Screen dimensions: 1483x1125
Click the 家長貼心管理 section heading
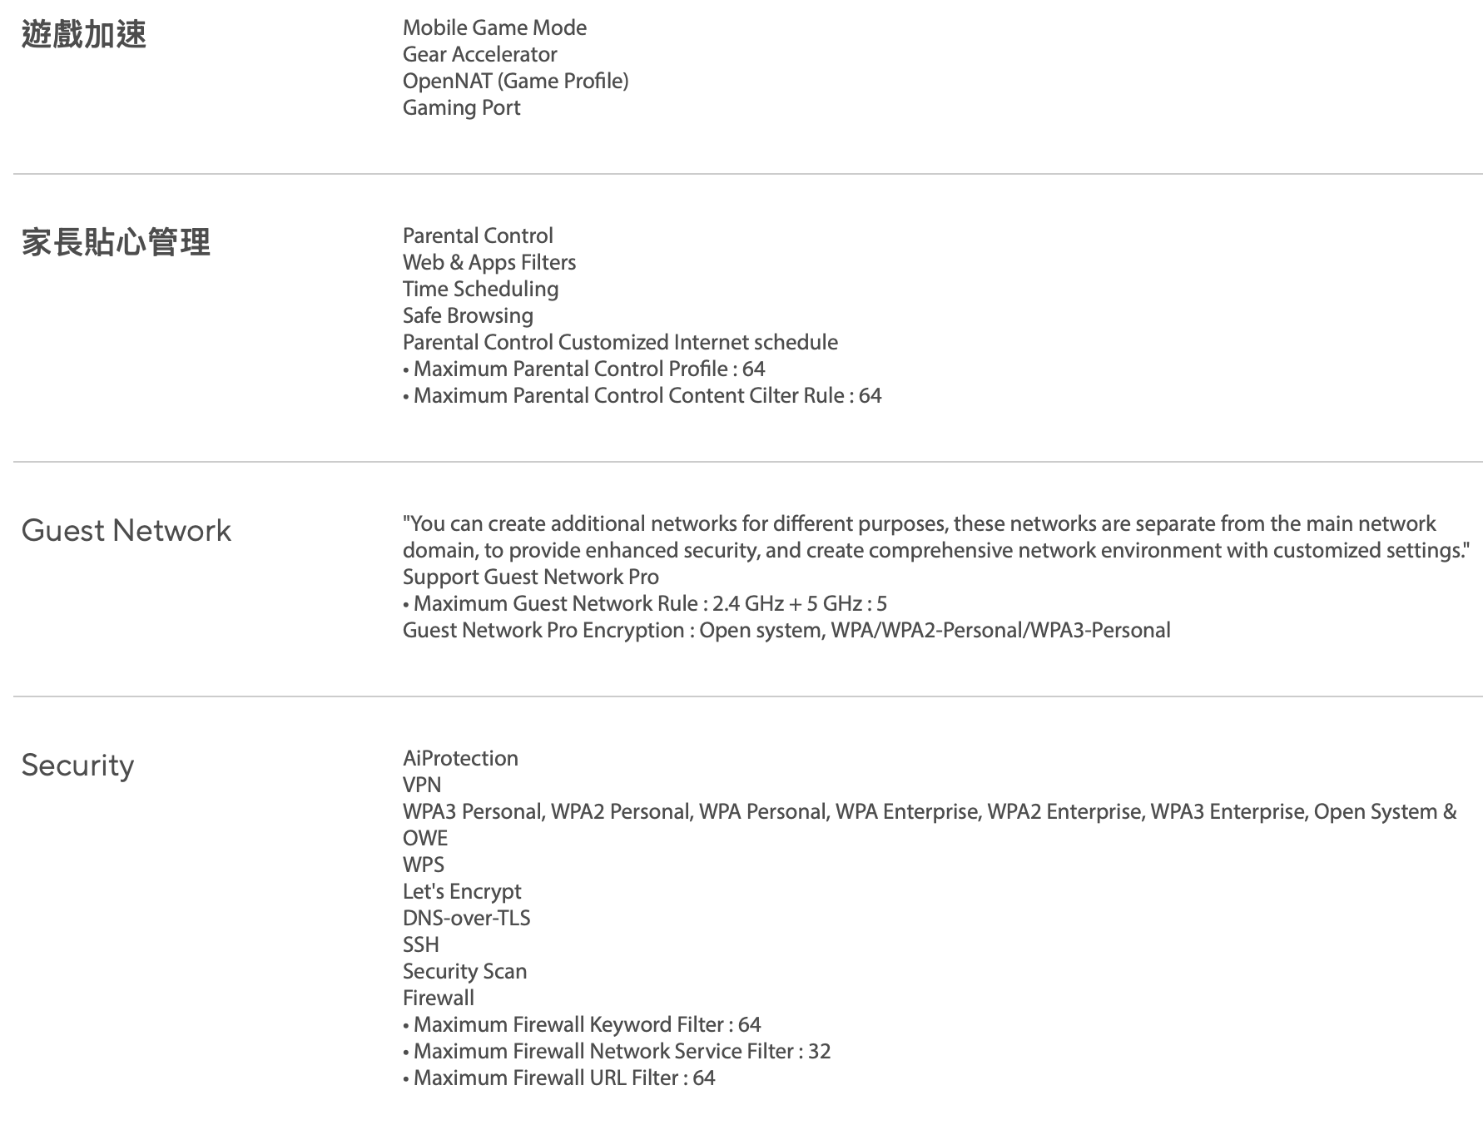[116, 243]
